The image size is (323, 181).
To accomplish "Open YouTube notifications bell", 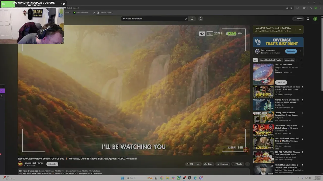I will (308, 19).
